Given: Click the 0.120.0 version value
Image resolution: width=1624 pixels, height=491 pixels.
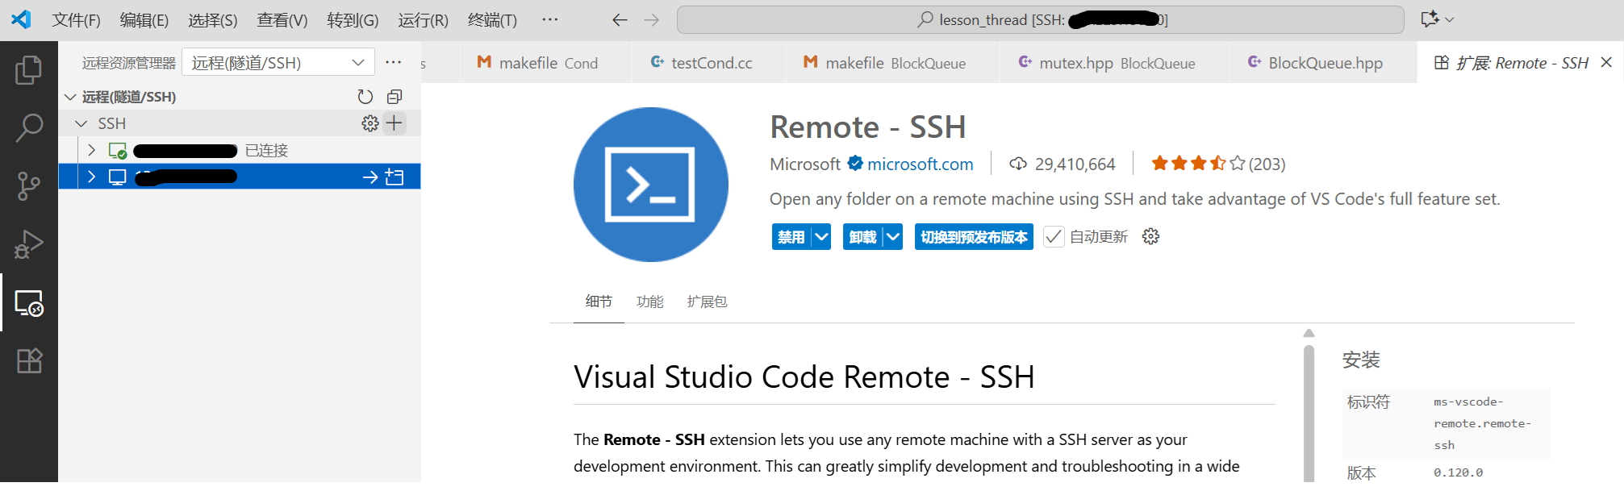Looking at the screenshot, I should click(x=1458, y=472).
